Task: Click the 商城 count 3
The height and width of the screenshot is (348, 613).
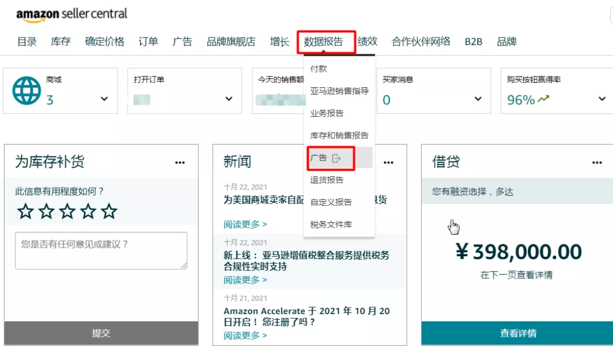Action: (x=49, y=100)
